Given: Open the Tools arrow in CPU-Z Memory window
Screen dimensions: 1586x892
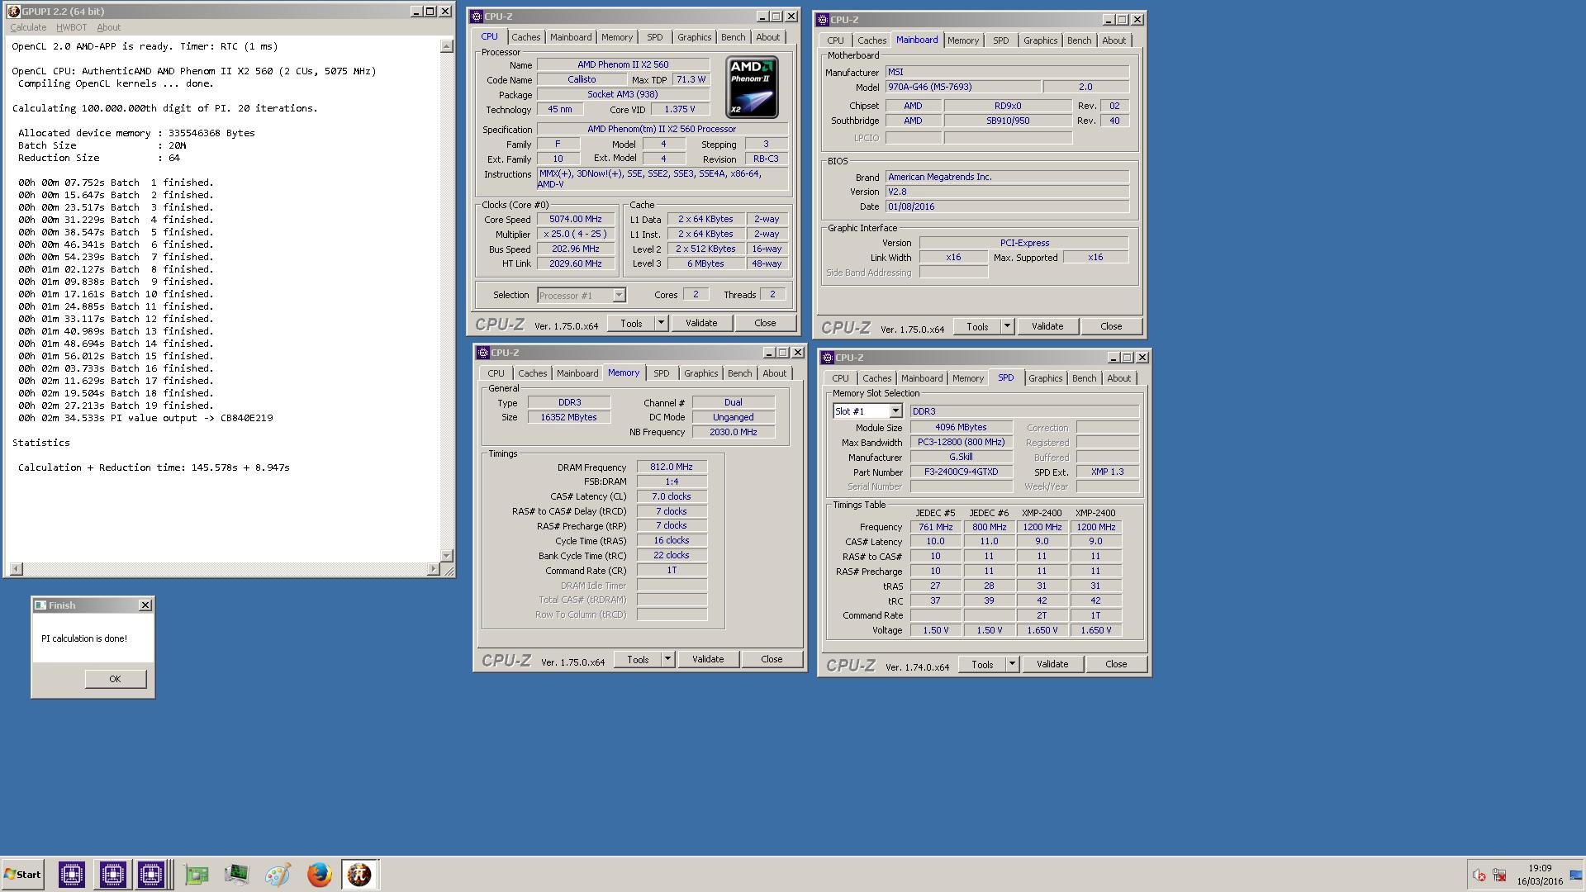Looking at the screenshot, I should point(667,659).
